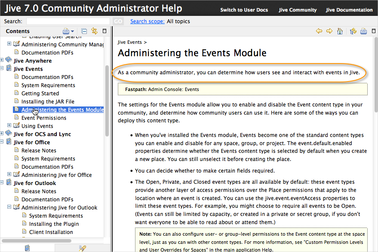Open System Requirements under Administering Jive for Outlook
This screenshot has width=378, height=252.
click(56, 216)
